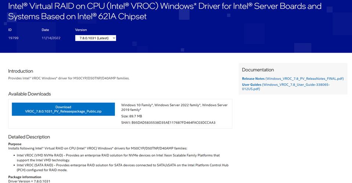
Task: Click the Detailed Description heading
Action: pos(29,137)
